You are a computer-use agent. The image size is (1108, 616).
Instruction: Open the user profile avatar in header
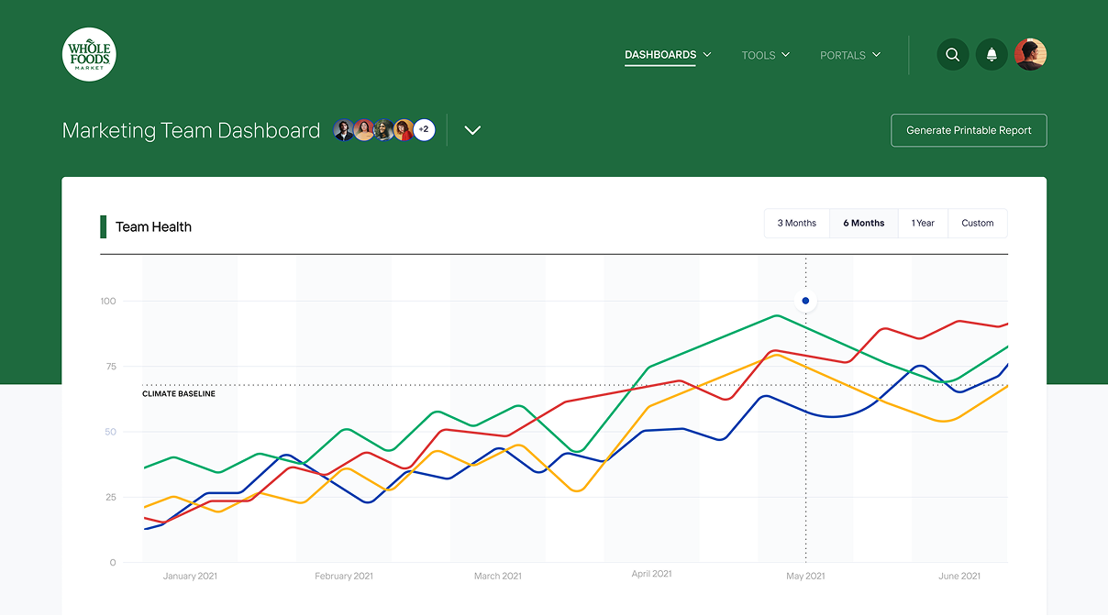(1030, 55)
